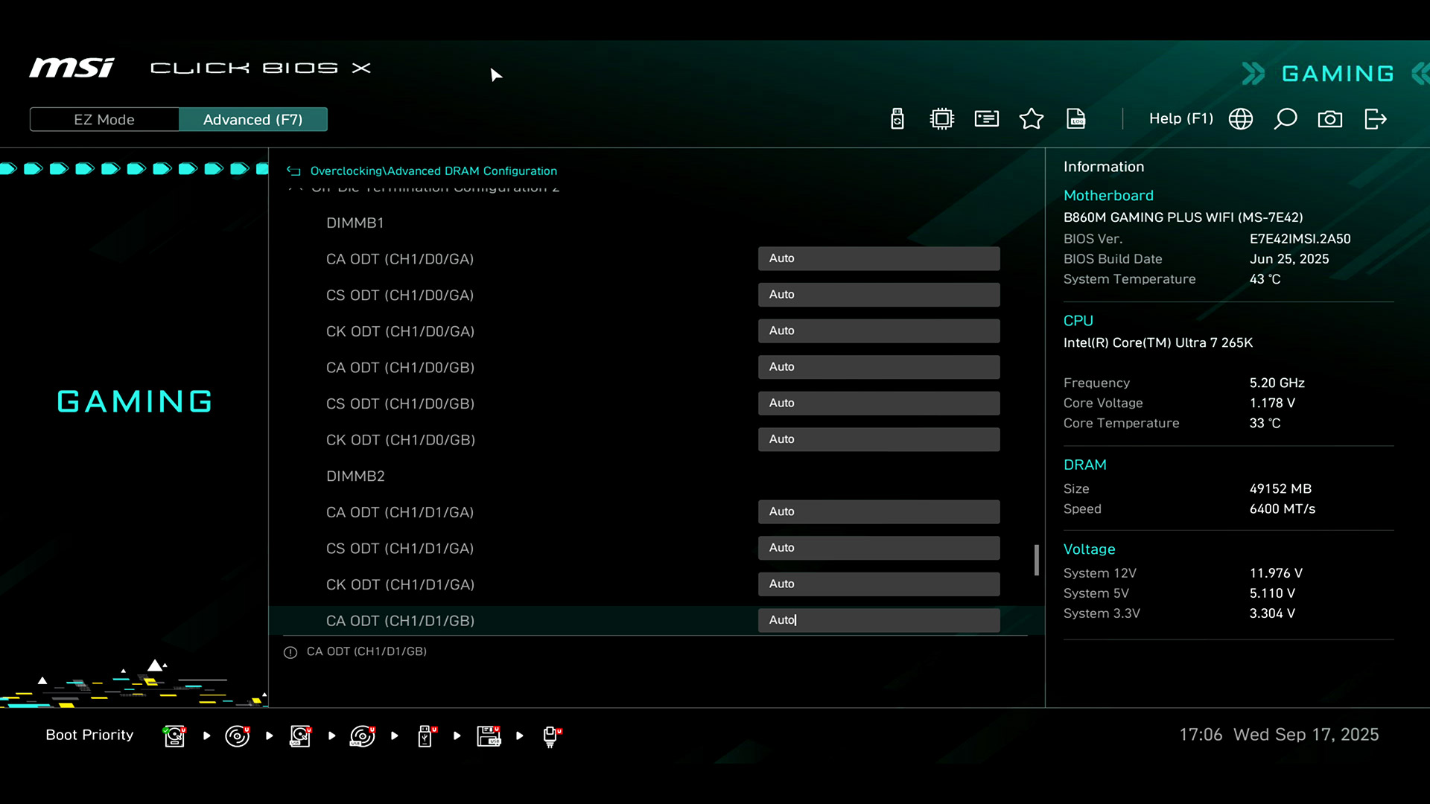
Task: Open the M-Flash USB update icon
Action: click(x=897, y=119)
